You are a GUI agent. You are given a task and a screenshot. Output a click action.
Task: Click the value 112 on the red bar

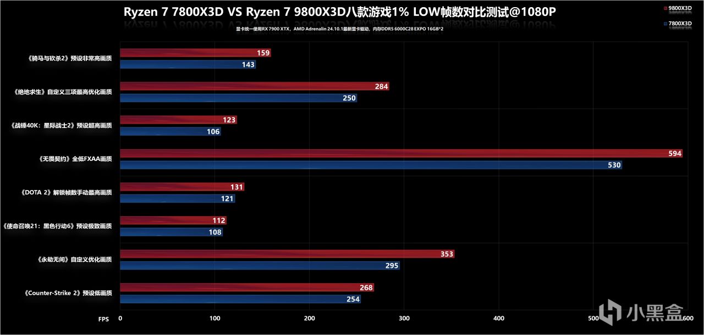point(219,221)
